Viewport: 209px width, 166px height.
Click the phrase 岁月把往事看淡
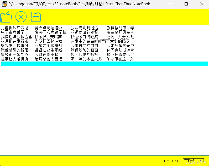pos(14,41)
